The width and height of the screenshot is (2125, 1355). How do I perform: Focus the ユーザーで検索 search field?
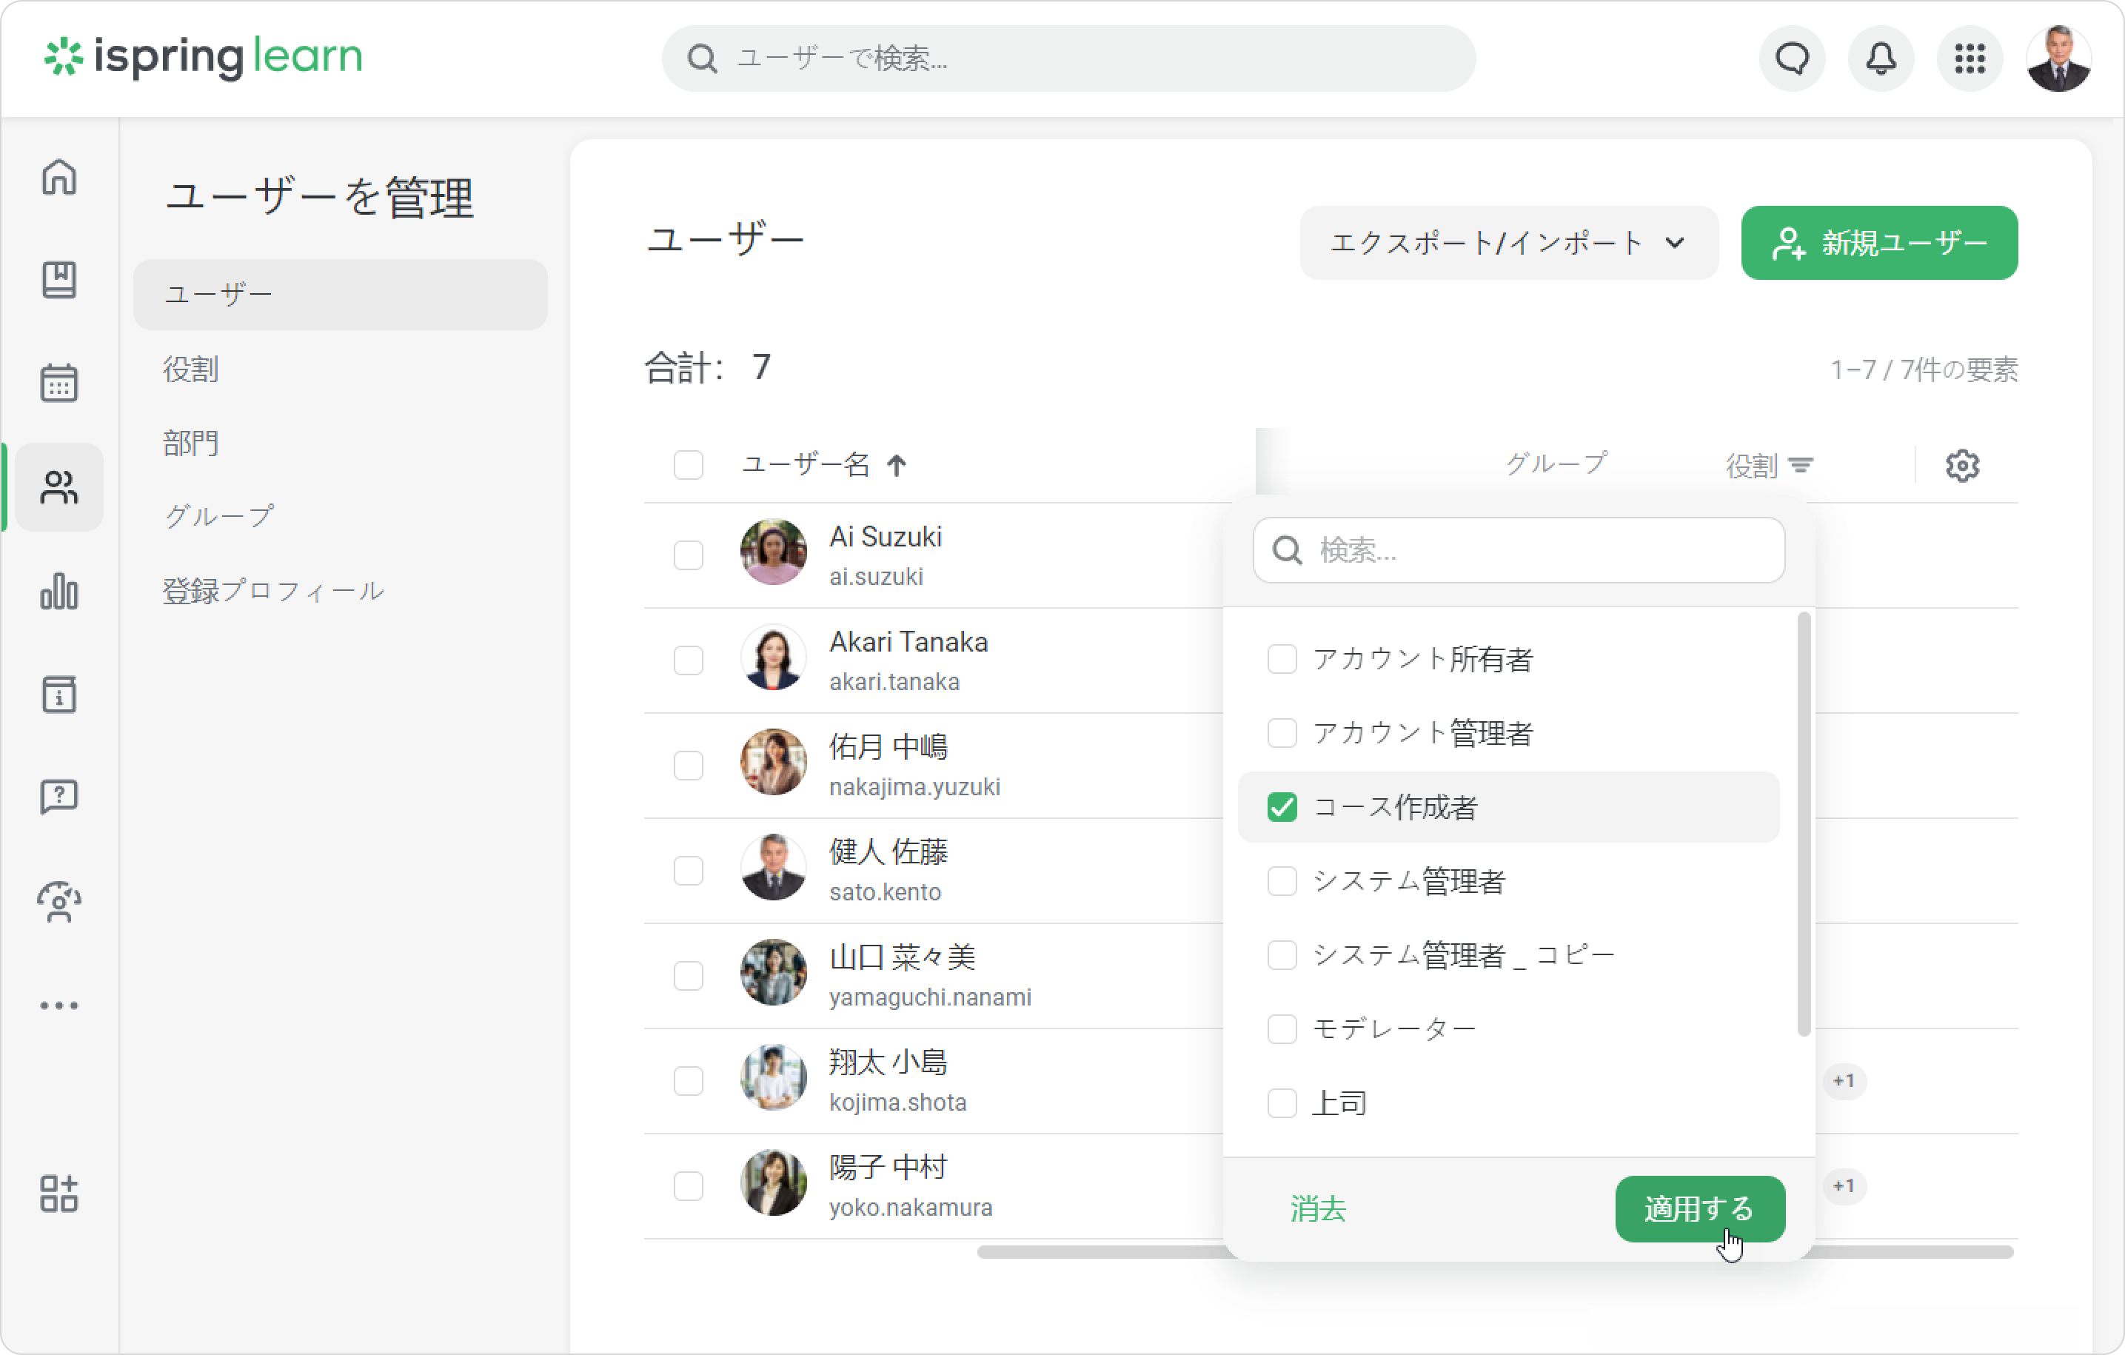[1068, 58]
